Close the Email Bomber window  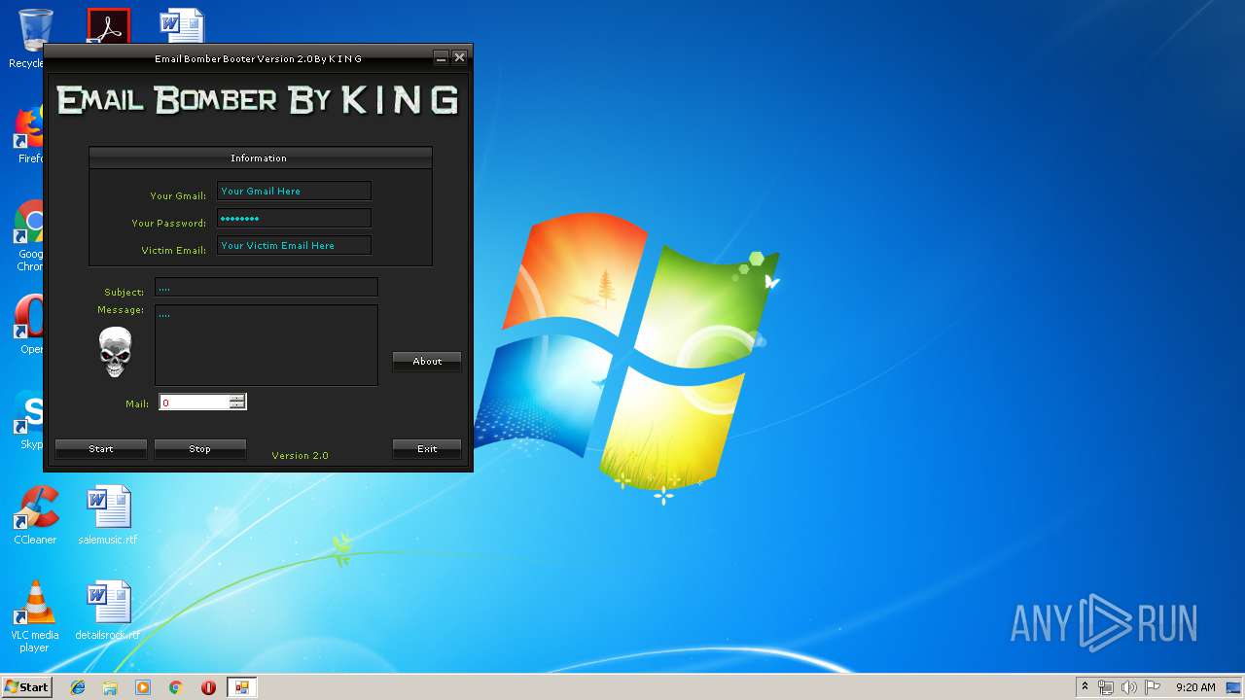coord(459,58)
